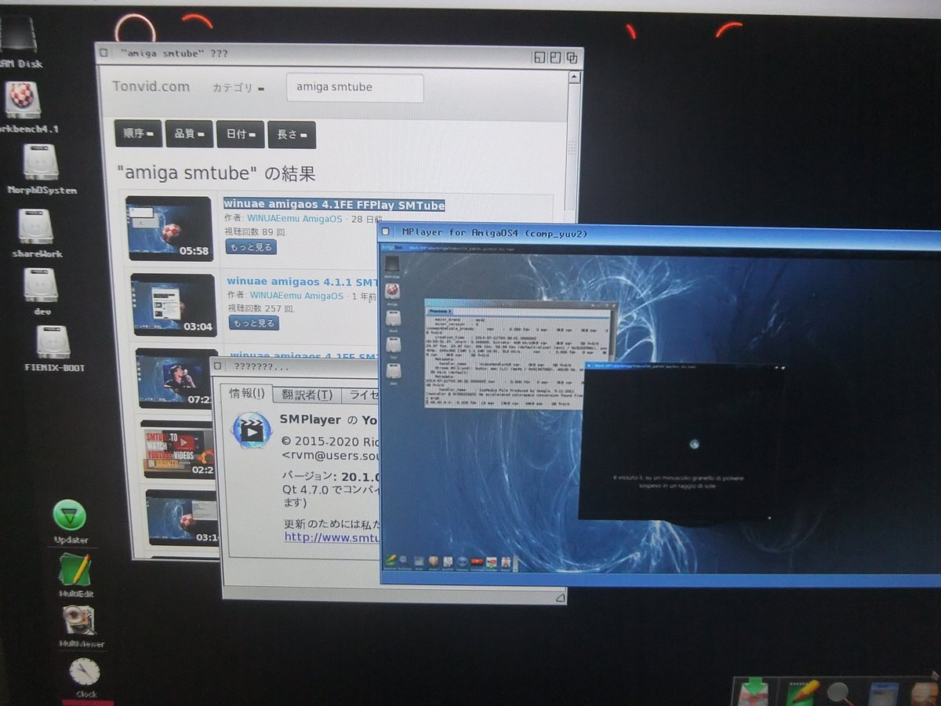Open the 順序 sort order dropdown
This screenshot has height=706, width=941.
[x=139, y=134]
